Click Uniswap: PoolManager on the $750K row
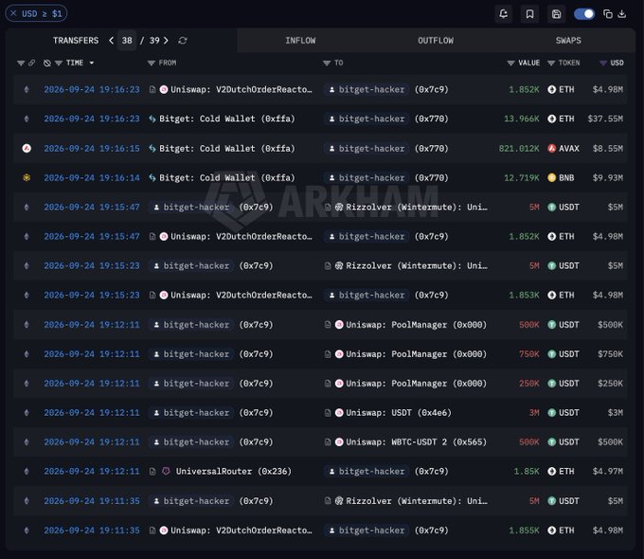644x559 pixels. pyautogui.click(x=416, y=354)
